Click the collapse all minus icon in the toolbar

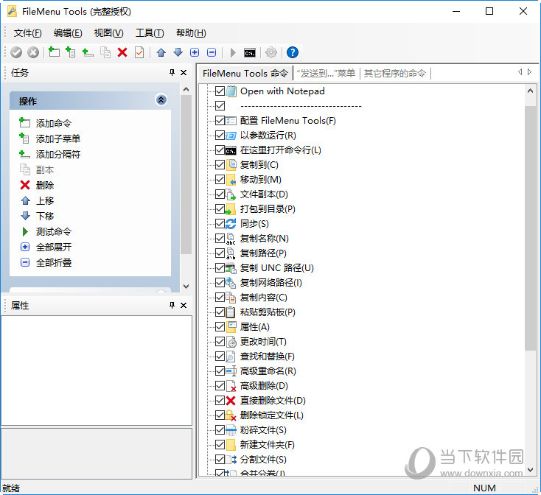coord(212,52)
